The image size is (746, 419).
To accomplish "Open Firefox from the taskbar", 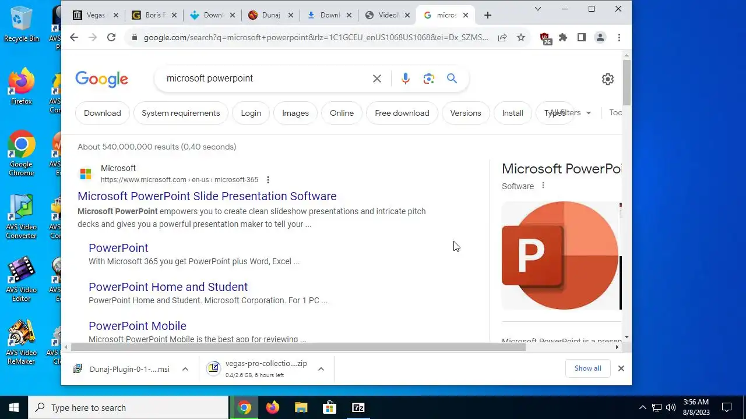I will [273, 408].
